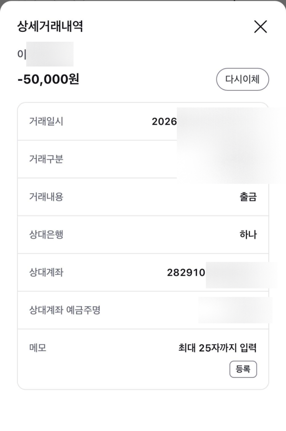Tap the 2026 transaction date value
286x431 pixels.
(x=164, y=122)
